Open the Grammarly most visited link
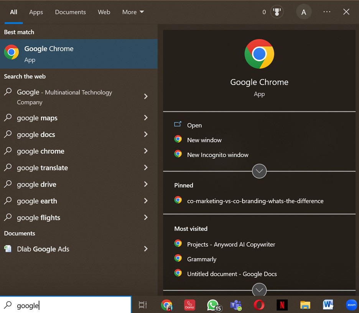Screen dimensions: 359x313 (201, 259)
